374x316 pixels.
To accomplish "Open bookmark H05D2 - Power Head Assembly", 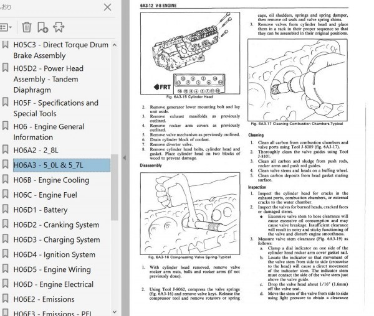I will (x=49, y=79).
